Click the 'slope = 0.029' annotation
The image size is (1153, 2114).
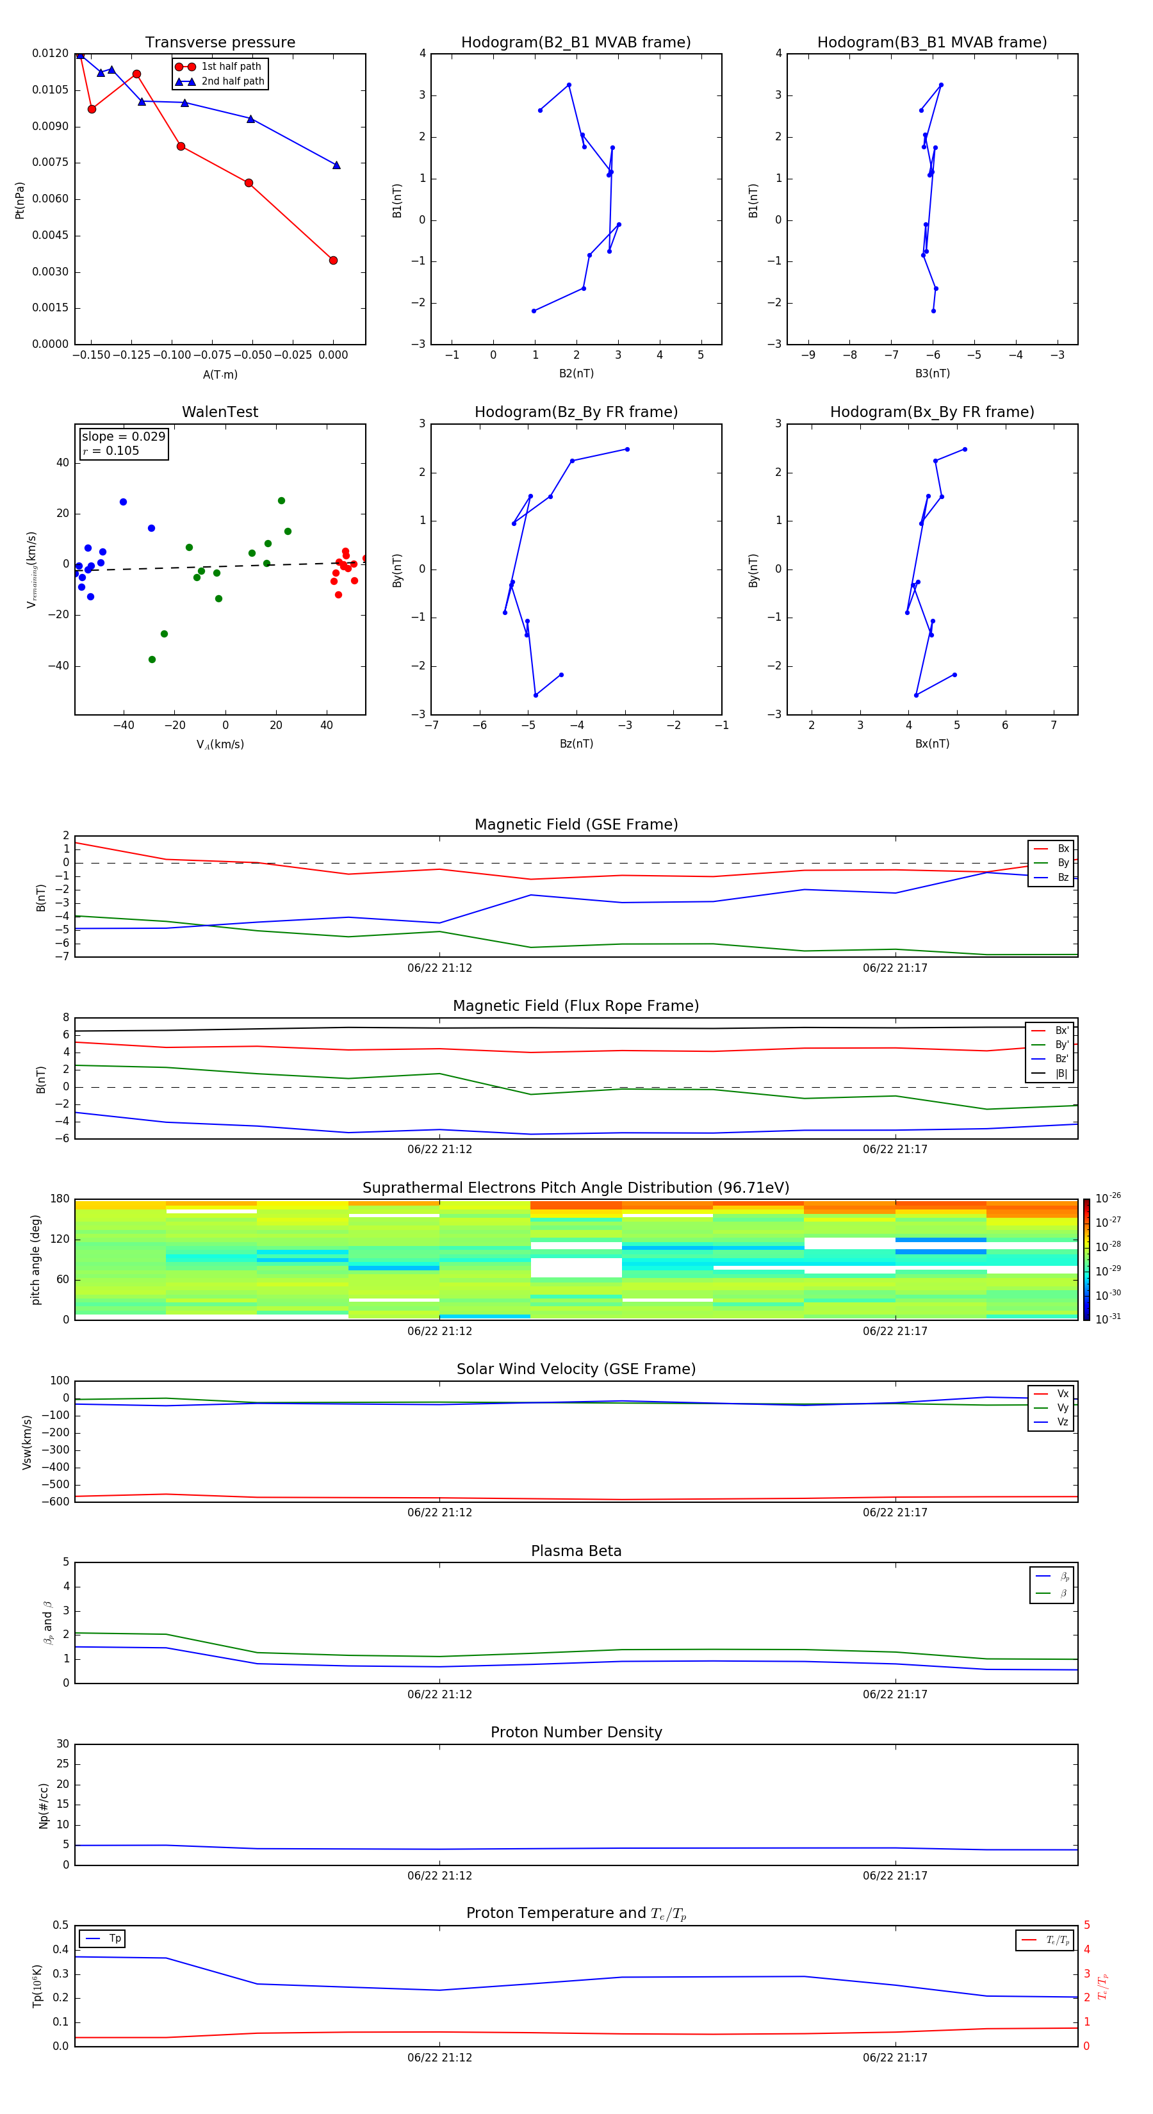(123, 437)
